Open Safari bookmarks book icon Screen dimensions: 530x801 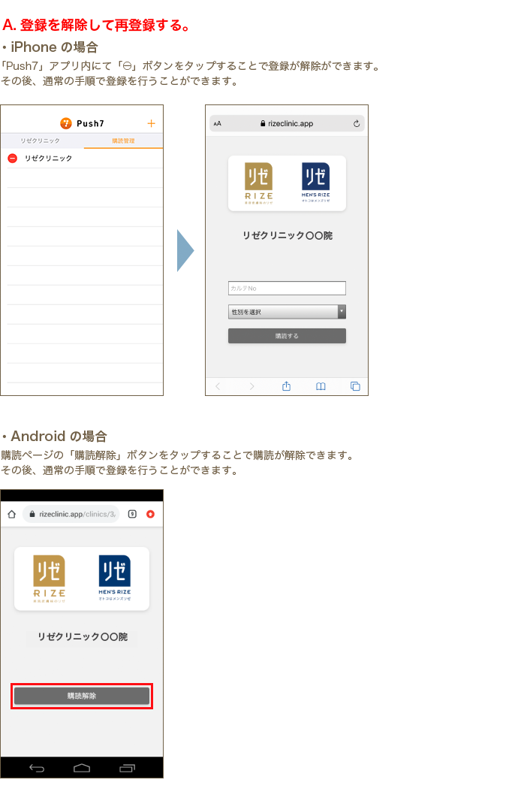321,386
